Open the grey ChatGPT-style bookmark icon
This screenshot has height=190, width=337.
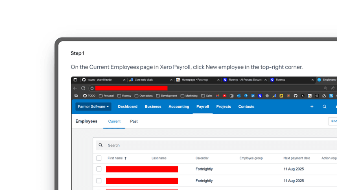(x=267, y=96)
